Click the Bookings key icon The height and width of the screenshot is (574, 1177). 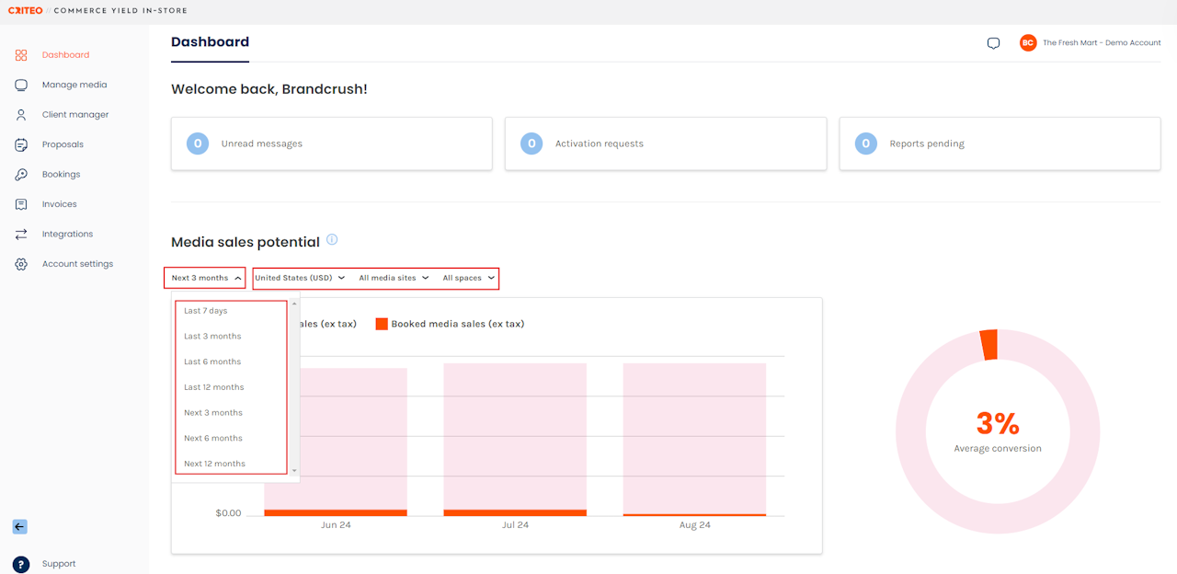[x=21, y=175]
